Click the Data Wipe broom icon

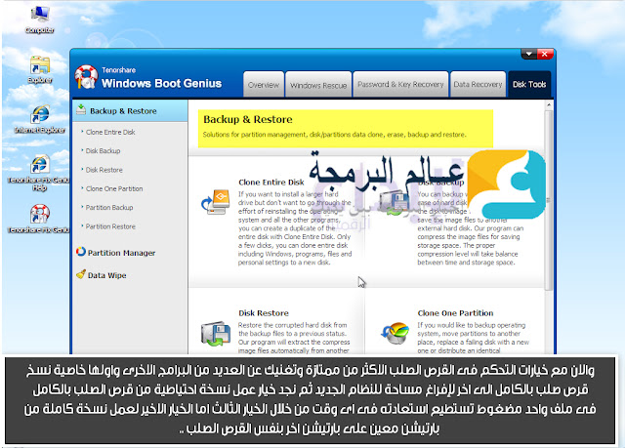coord(81,274)
